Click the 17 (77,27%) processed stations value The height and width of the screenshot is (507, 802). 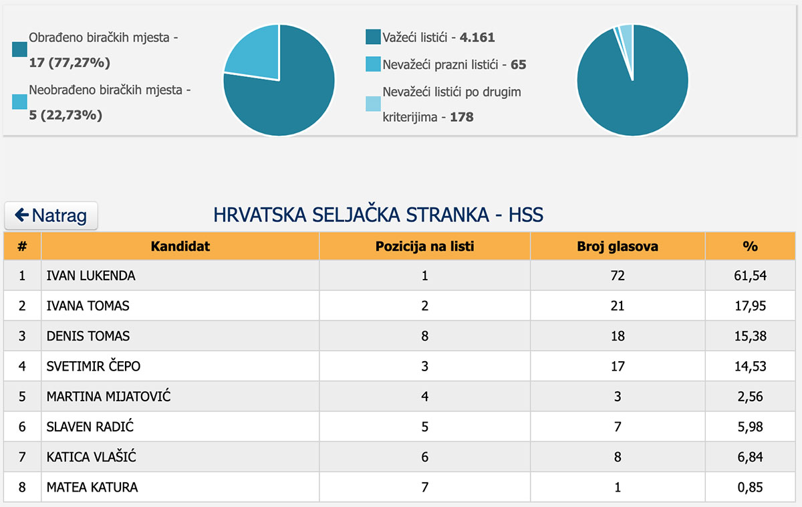pos(70,64)
